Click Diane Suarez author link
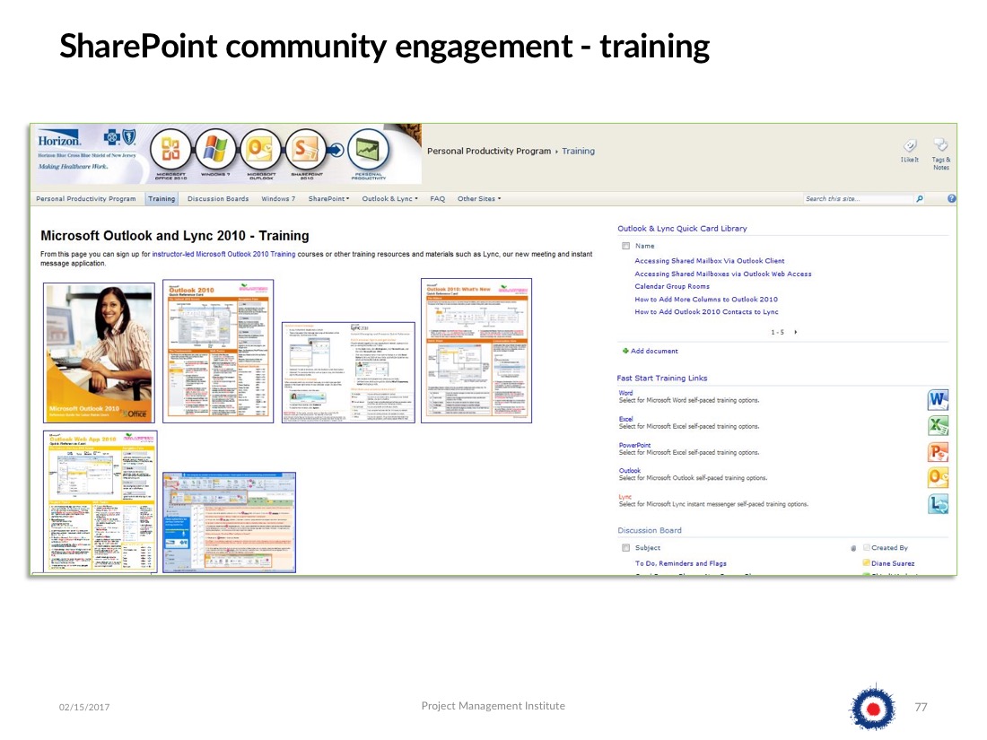The height and width of the screenshot is (740, 987). (893, 564)
